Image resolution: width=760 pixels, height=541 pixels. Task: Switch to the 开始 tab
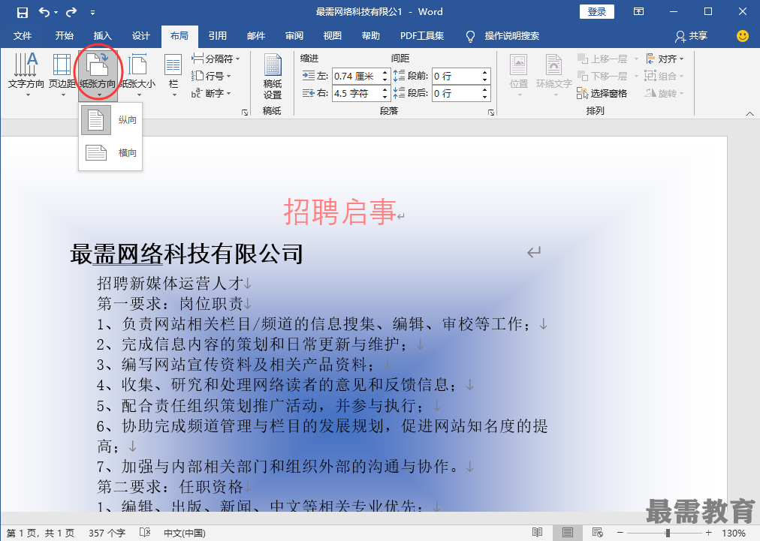[x=64, y=36]
